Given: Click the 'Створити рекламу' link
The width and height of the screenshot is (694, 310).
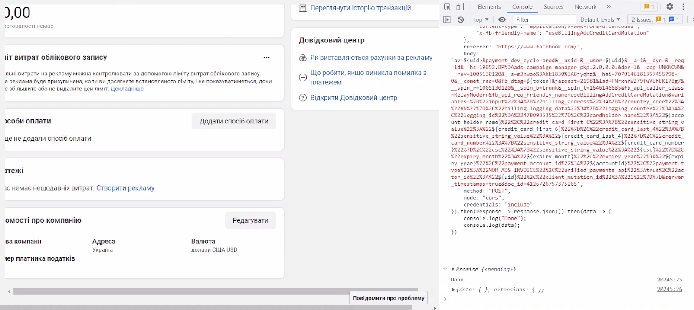Looking at the screenshot, I should pyautogui.click(x=125, y=188).
